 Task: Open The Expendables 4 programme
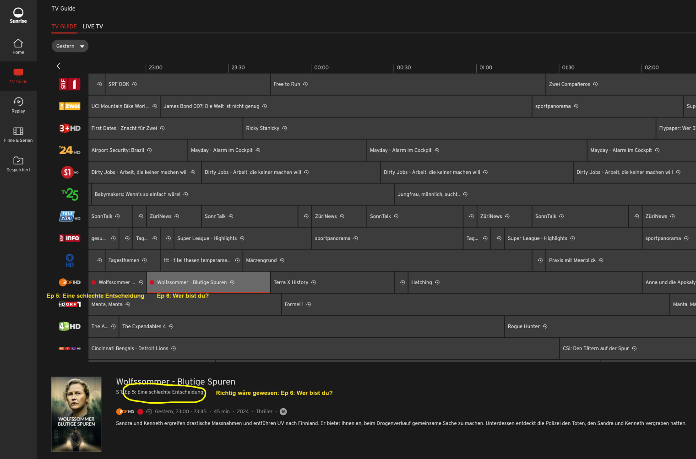tap(144, 326)
